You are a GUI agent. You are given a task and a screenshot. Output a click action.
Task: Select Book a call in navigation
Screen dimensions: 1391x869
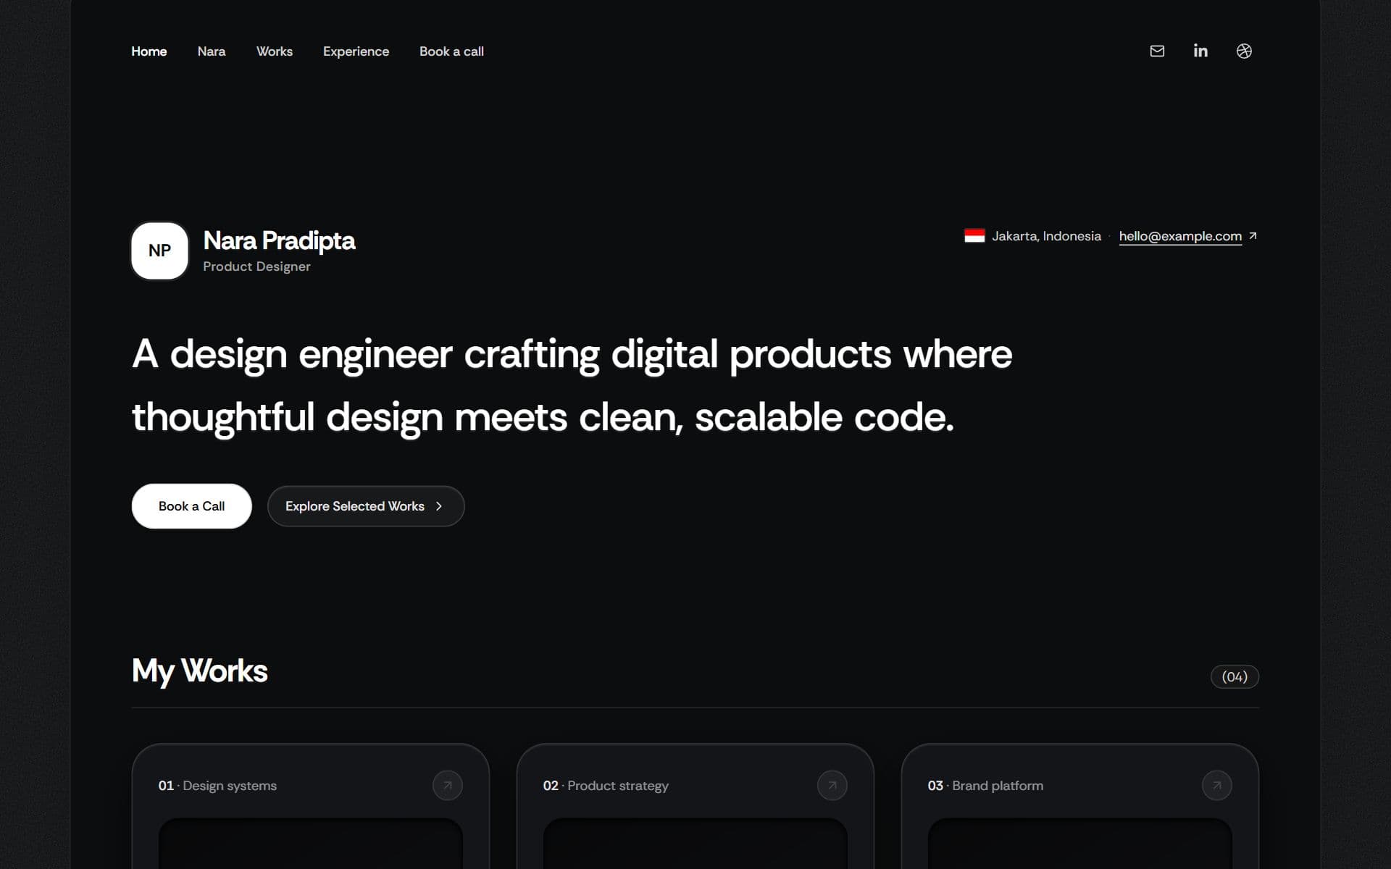tap(451, 51)
